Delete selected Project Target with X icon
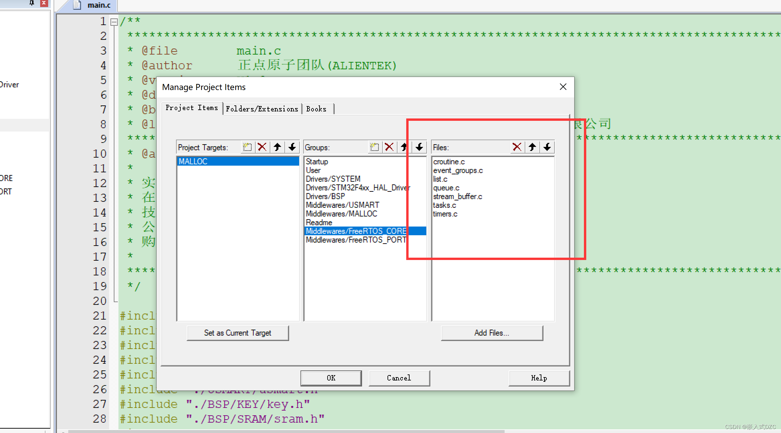This screenshot has height=433, width=781. coord(262,147)
